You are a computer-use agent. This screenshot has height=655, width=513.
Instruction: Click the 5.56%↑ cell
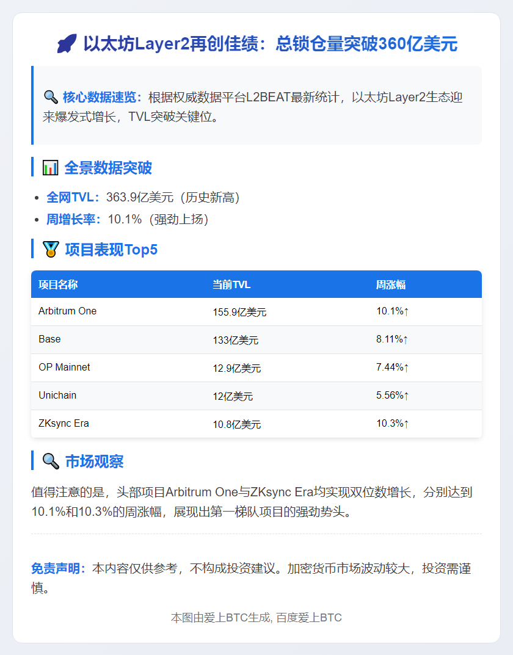coord(392,395)
